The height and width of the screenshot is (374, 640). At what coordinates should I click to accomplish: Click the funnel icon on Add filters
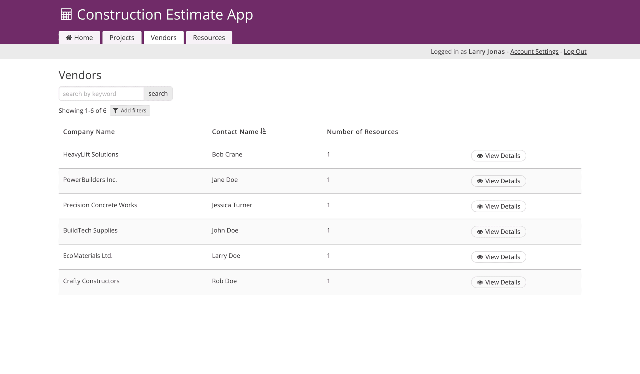point(116,111)
